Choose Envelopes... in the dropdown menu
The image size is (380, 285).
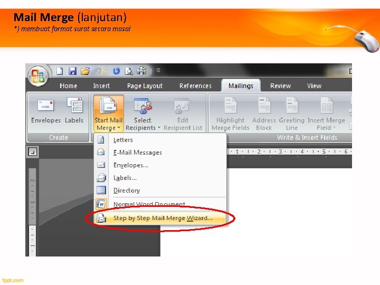pos(160,165)
